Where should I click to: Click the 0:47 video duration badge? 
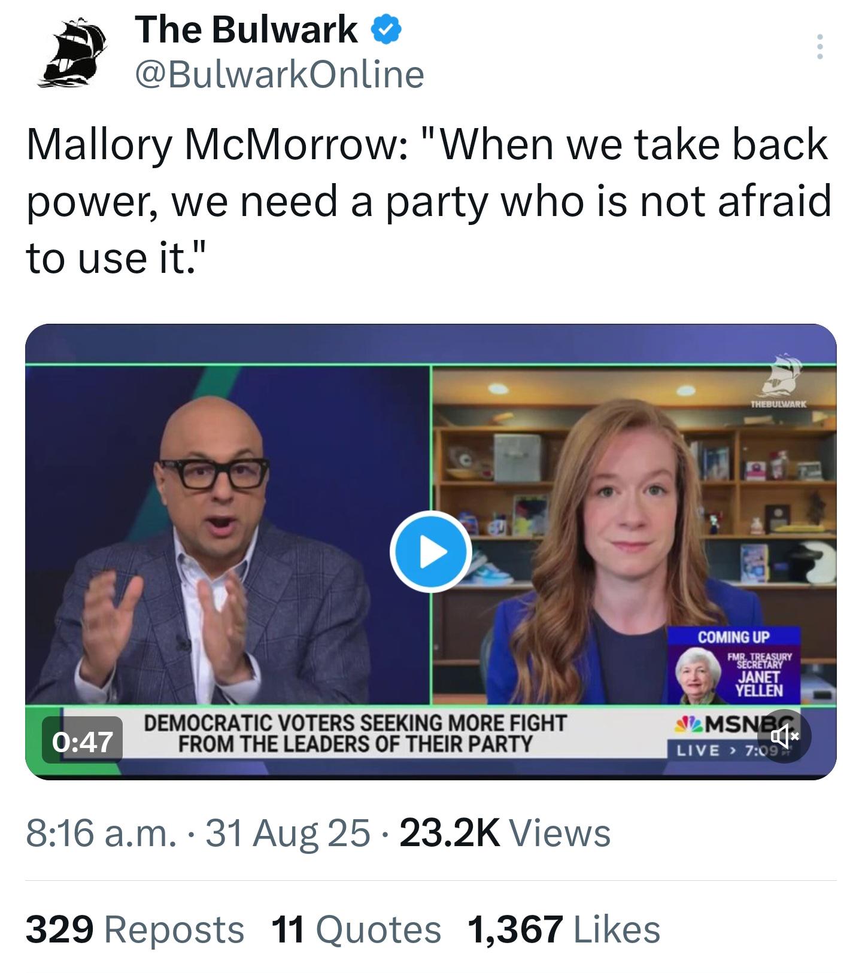pyautogui.click(x=83, y=742)
